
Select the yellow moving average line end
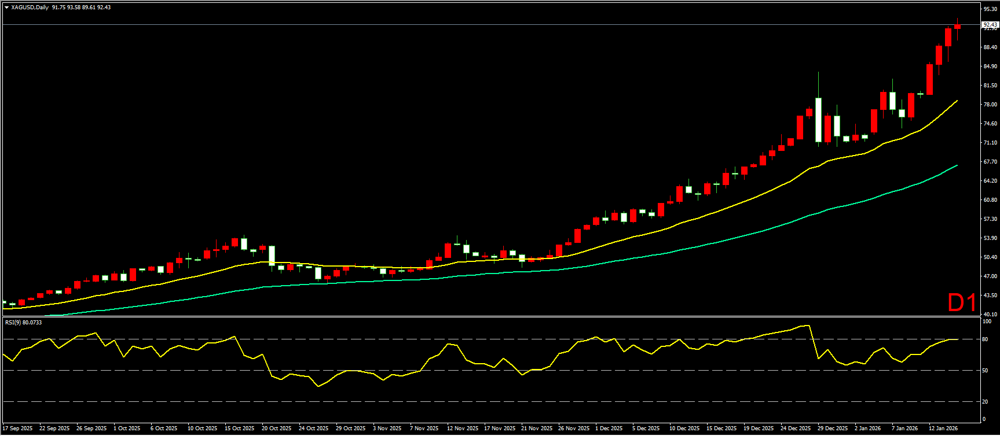pos(956,101)
